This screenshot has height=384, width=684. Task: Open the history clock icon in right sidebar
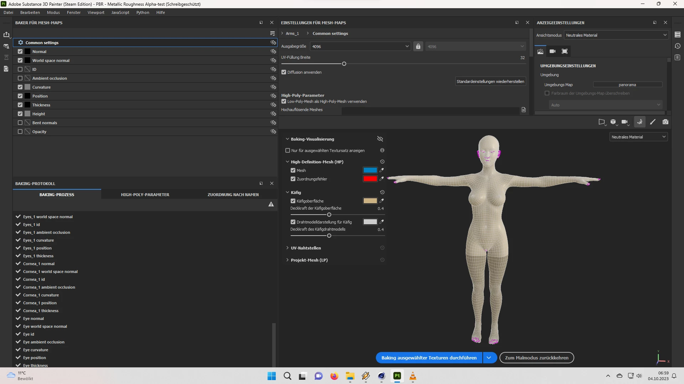(x=678, y=46)
